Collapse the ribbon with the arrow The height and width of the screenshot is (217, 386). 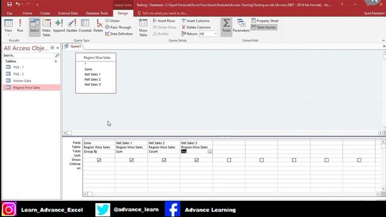[x=384, y=40]
